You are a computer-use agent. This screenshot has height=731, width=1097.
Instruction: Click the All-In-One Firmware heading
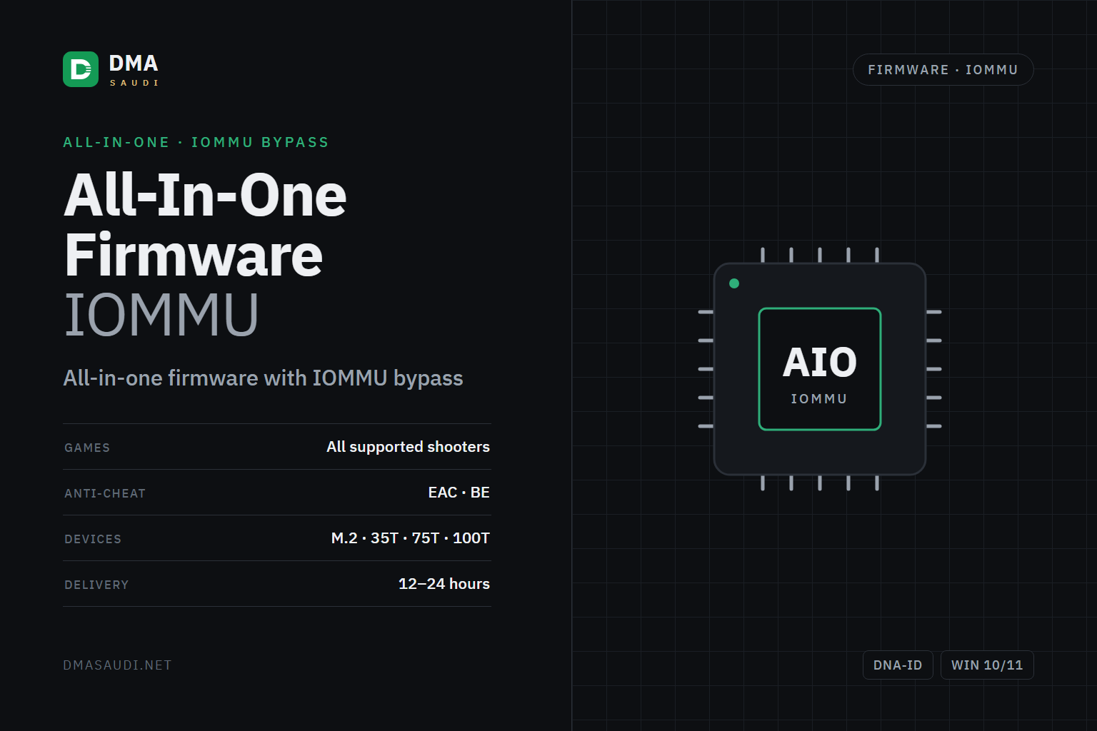[205, 225]
